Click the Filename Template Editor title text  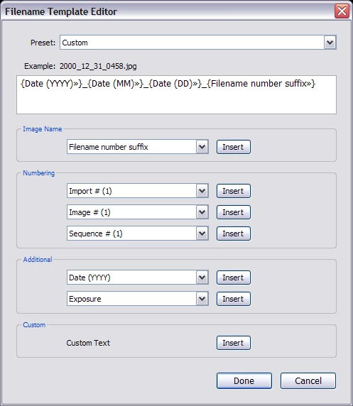[x=61, y=11]
